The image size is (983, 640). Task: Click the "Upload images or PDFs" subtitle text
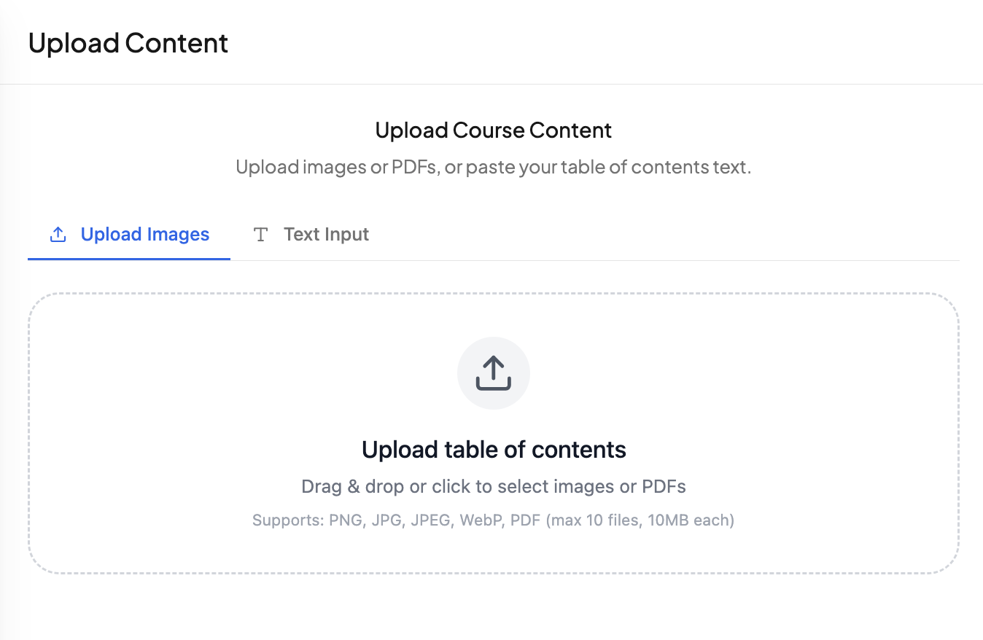(x=337, y=167)
